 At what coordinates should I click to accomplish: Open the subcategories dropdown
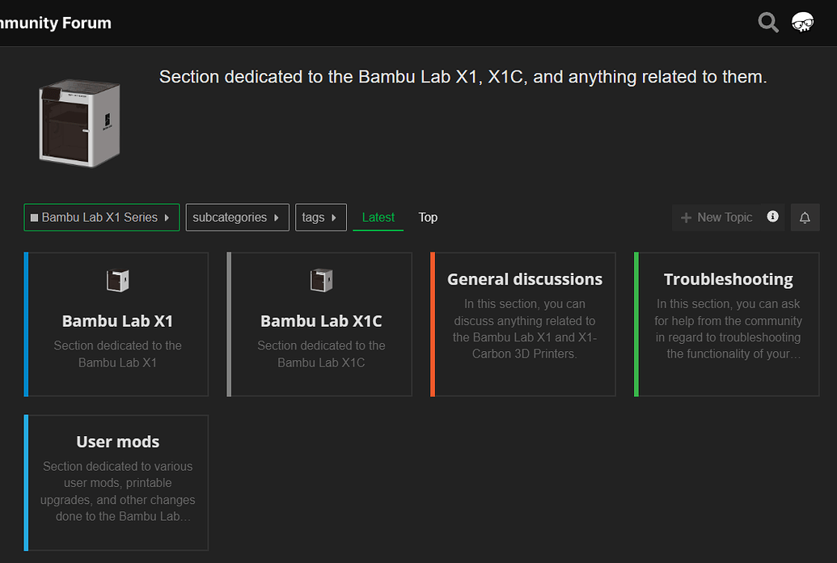(x=238, y=218)
